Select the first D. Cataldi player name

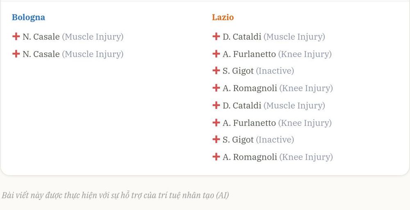point(242,37)
